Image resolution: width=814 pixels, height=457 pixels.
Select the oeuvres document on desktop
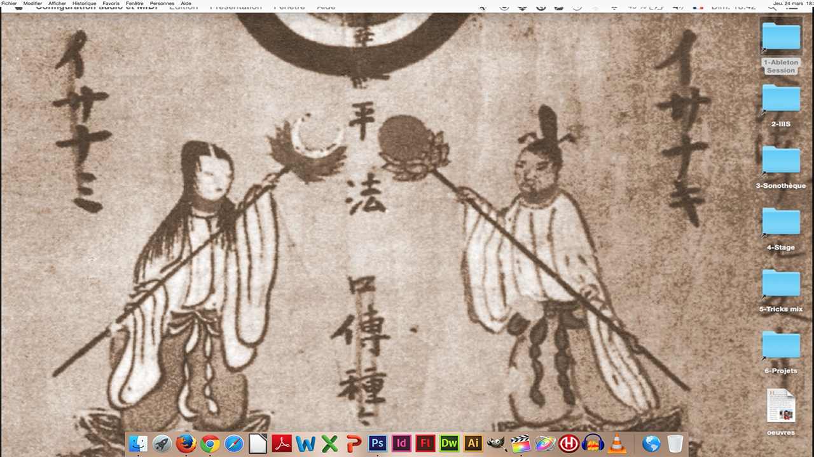point(781,412)
